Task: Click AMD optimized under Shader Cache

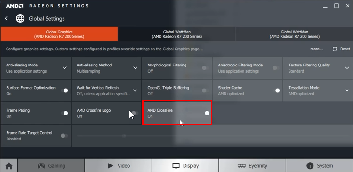Action: 231,94
